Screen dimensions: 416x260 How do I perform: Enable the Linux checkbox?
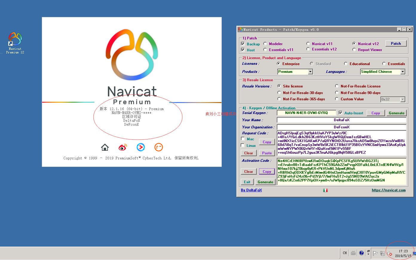point(243,145)
